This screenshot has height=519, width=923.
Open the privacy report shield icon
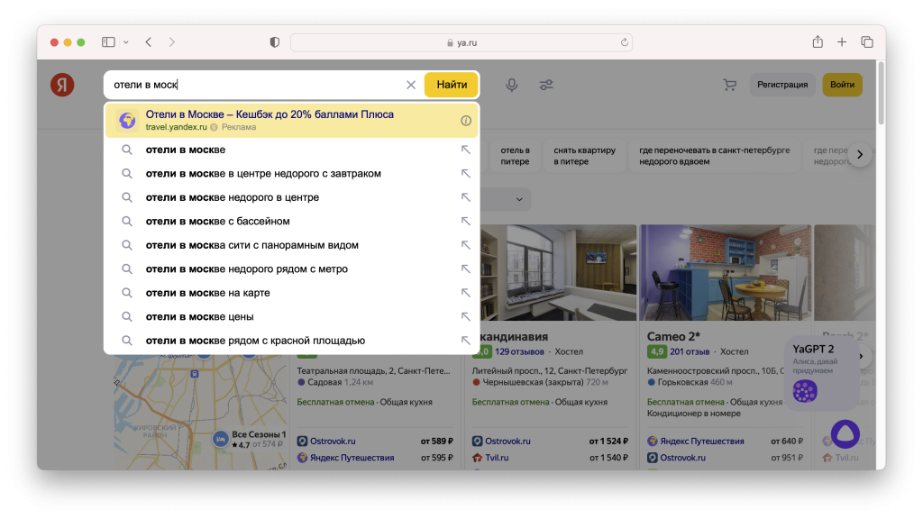point(274,42)
